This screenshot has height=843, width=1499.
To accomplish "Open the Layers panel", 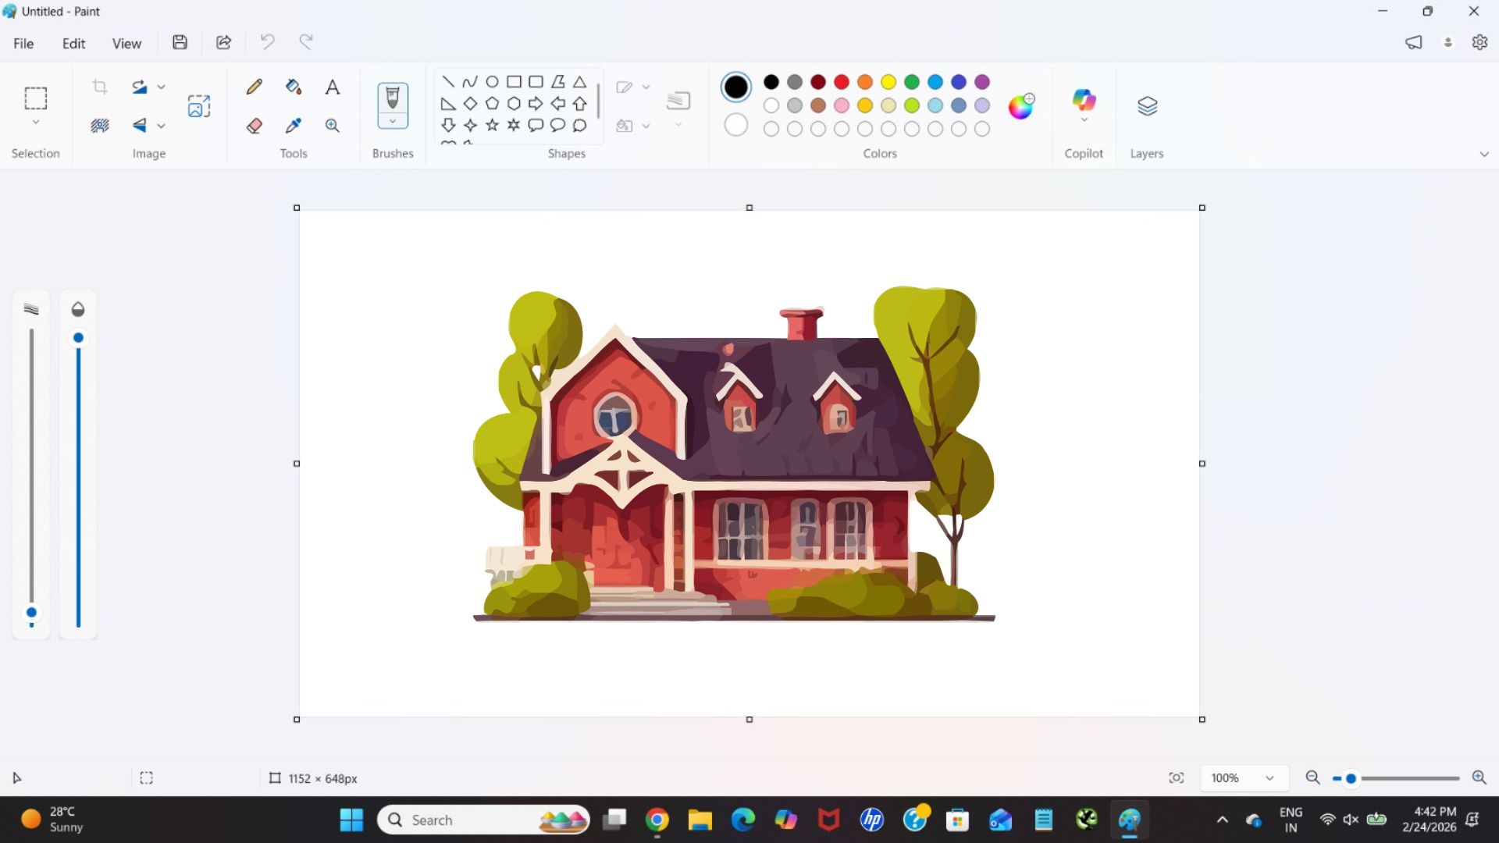I will coord(1147,106).
